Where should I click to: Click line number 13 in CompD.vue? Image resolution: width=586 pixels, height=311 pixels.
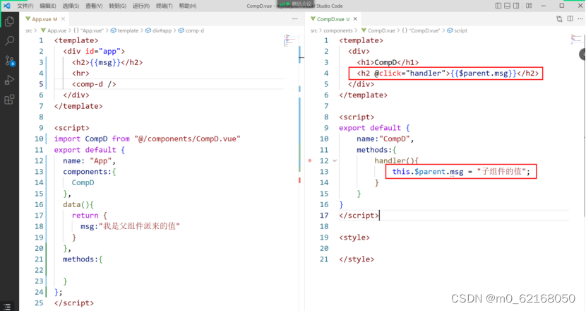tap(324, 172)
